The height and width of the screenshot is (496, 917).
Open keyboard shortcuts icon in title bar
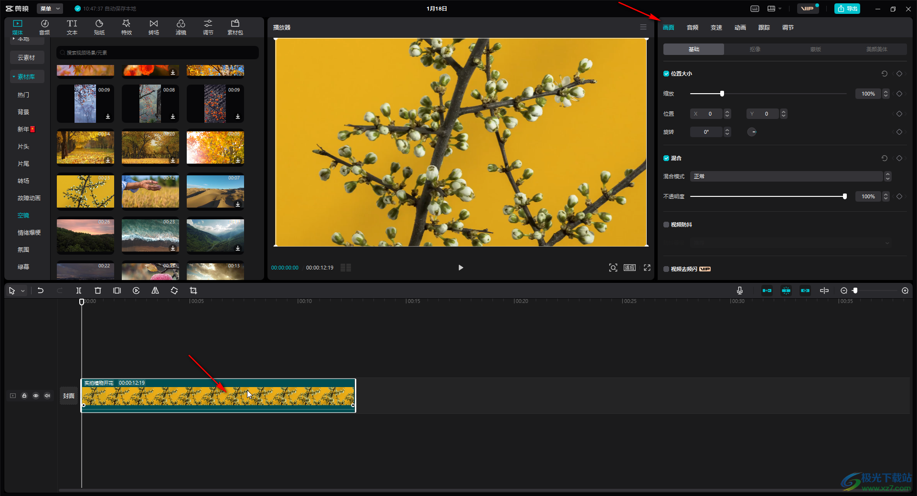tap(755, 9)
